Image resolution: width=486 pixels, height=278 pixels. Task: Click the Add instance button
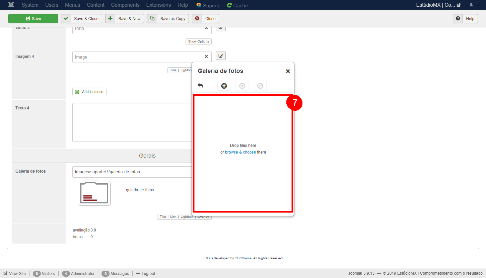89,92
